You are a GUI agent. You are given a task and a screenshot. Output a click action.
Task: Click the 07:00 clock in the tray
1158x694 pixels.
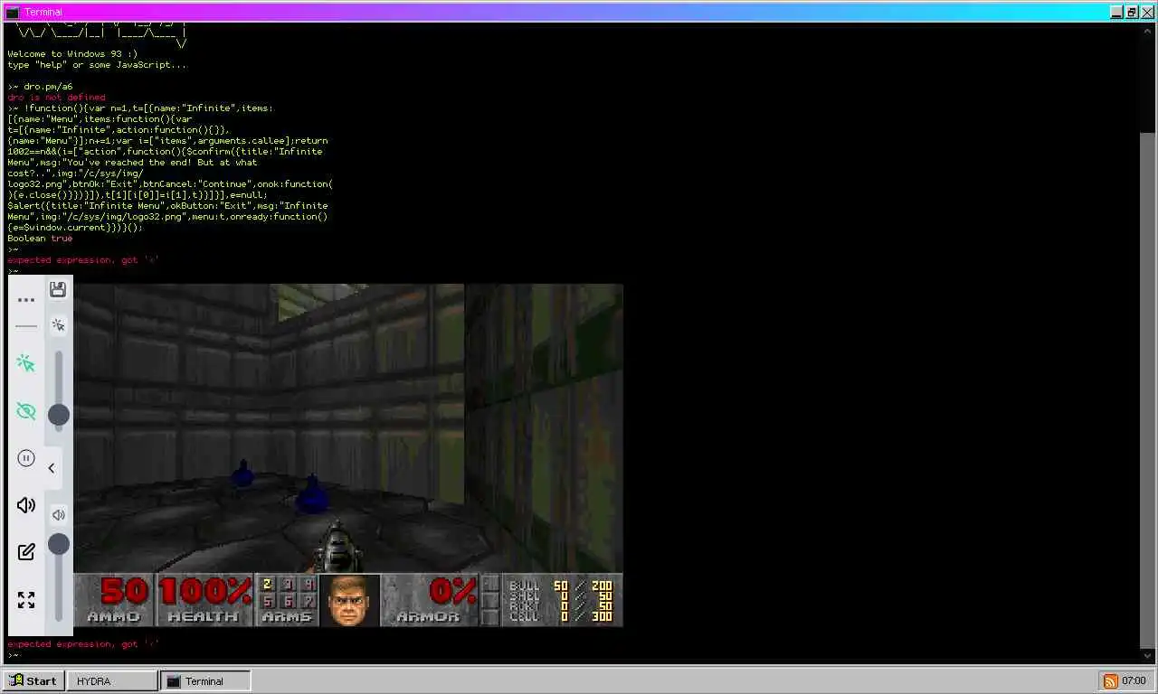click(x=1134, y=680)
